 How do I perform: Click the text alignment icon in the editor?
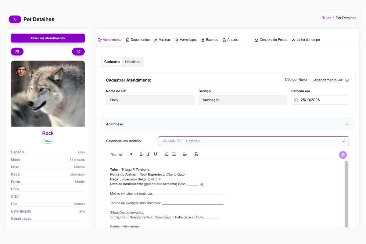coord(185,154)
